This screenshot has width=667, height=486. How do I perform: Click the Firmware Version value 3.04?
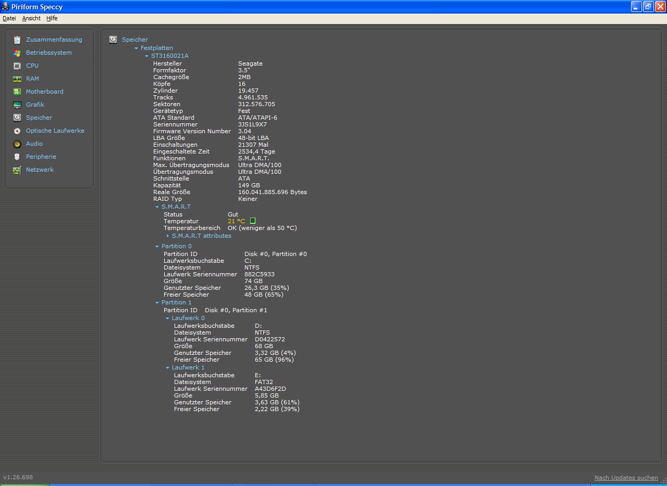tap(244, 131)
